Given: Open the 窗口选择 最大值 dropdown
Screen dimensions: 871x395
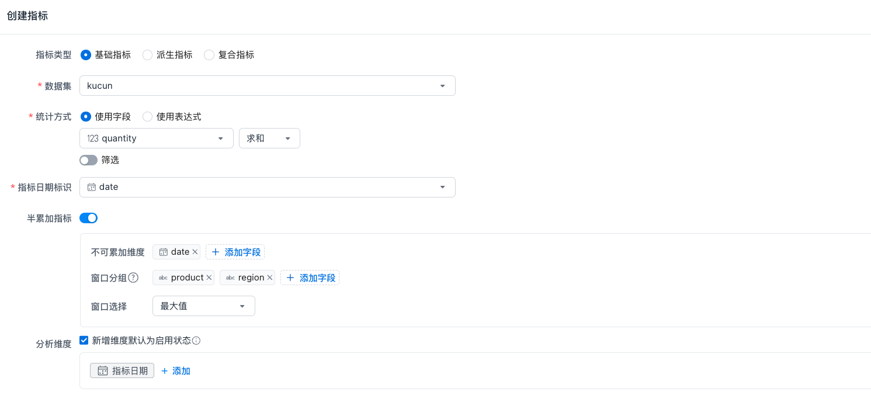Looking at the screenshot, I should point(203,306).
